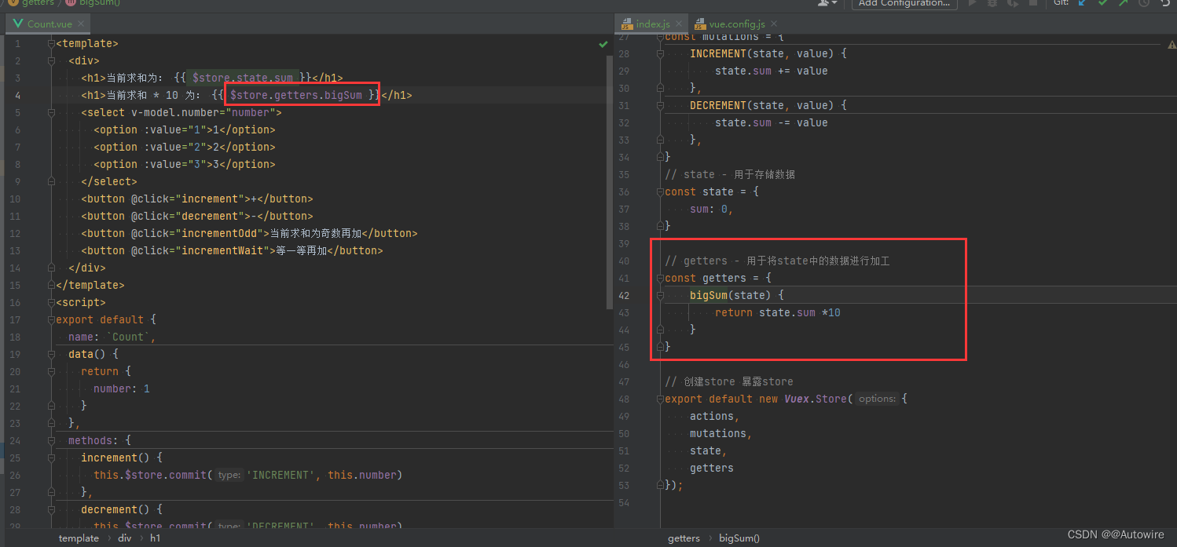Collapse the <div> fold on line 2
The width and height of the screenshot is (1177, 547).
pyautogui.click(x=52, y=61)
